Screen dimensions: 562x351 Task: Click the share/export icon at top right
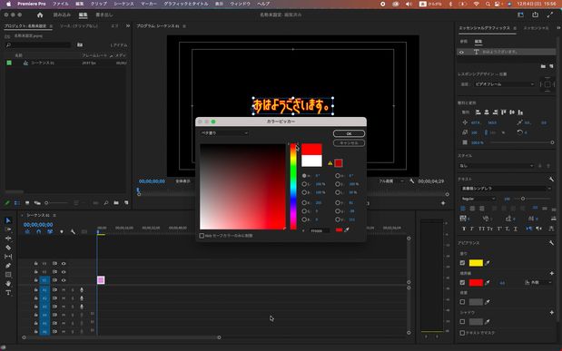tap(535, 15)
